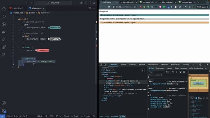Change file encoding UTF-8 in status bar
Image resolution: width=210 pixels, height=118 pixels.
39,116
